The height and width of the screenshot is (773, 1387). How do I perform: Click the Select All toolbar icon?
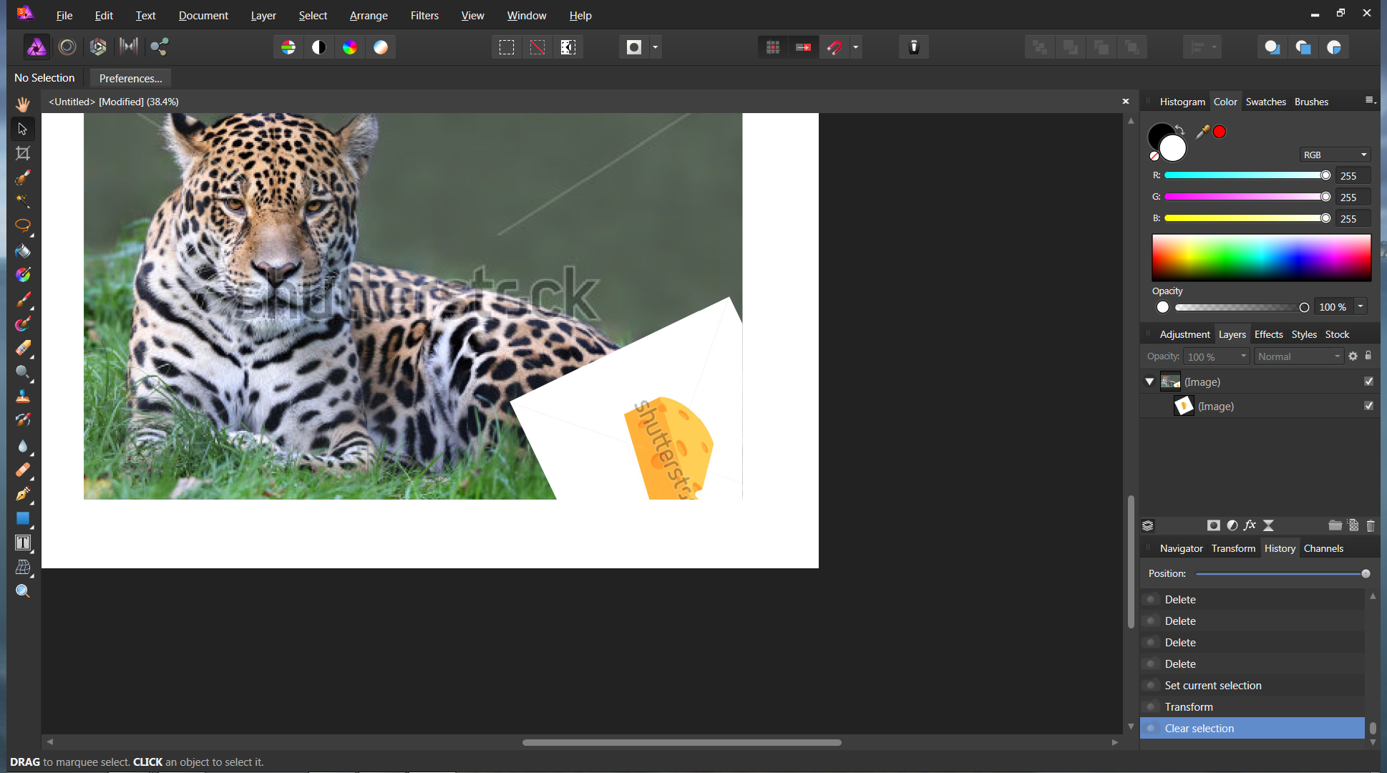coord(507,47)
